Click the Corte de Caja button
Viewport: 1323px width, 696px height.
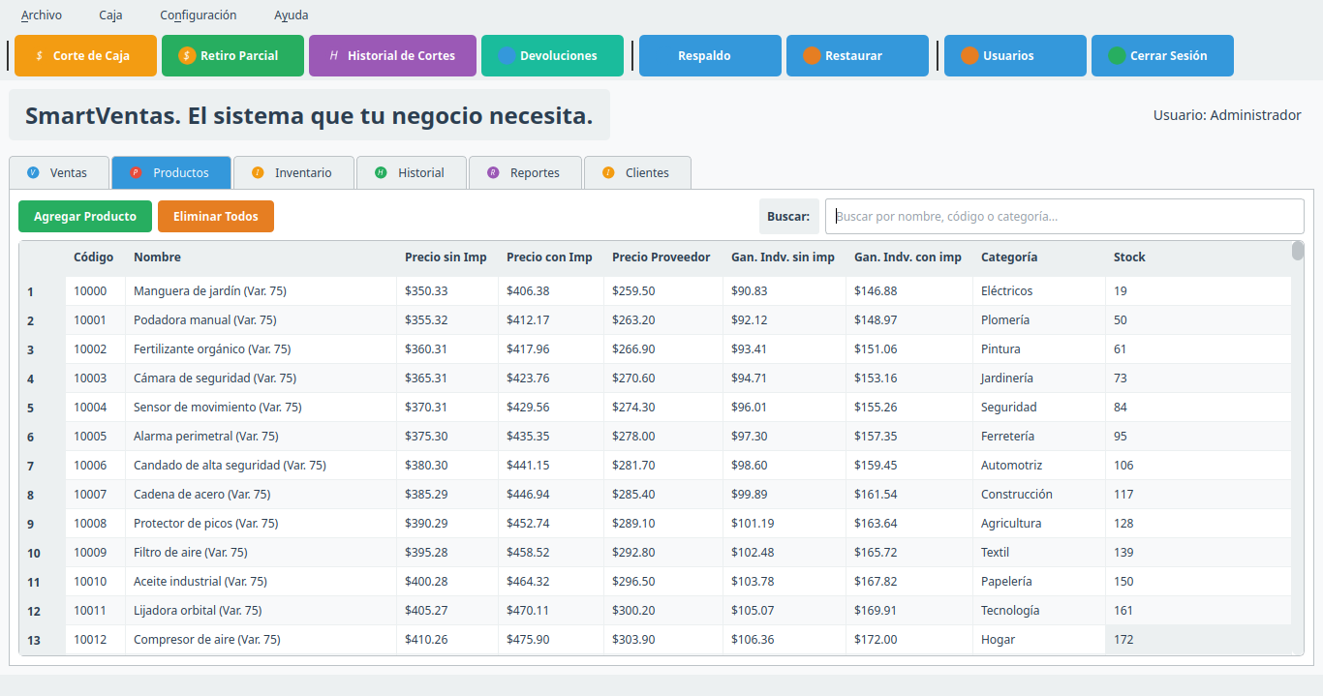click(x=85, y=56)
